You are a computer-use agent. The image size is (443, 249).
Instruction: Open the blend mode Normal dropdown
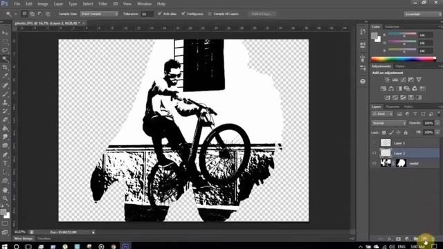coord(389,123)
